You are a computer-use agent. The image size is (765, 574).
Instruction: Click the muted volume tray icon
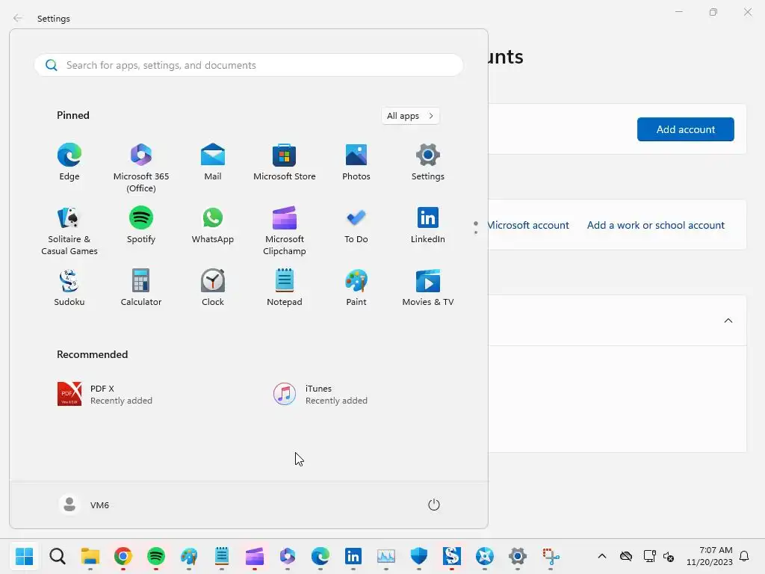click(x=669, y=556)
